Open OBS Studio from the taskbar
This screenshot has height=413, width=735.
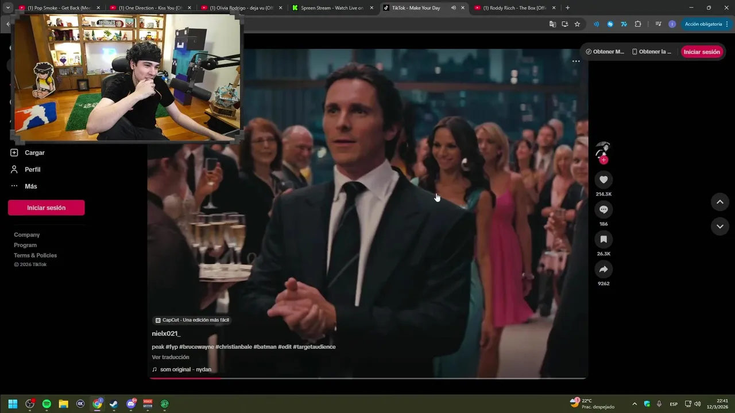pyautogui.click(x=30, y=404)
